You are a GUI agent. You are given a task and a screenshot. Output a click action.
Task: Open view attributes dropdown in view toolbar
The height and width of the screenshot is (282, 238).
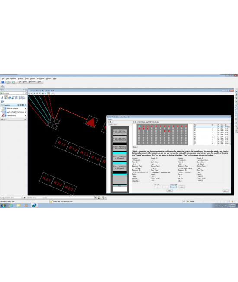click(x=32, y=94)
